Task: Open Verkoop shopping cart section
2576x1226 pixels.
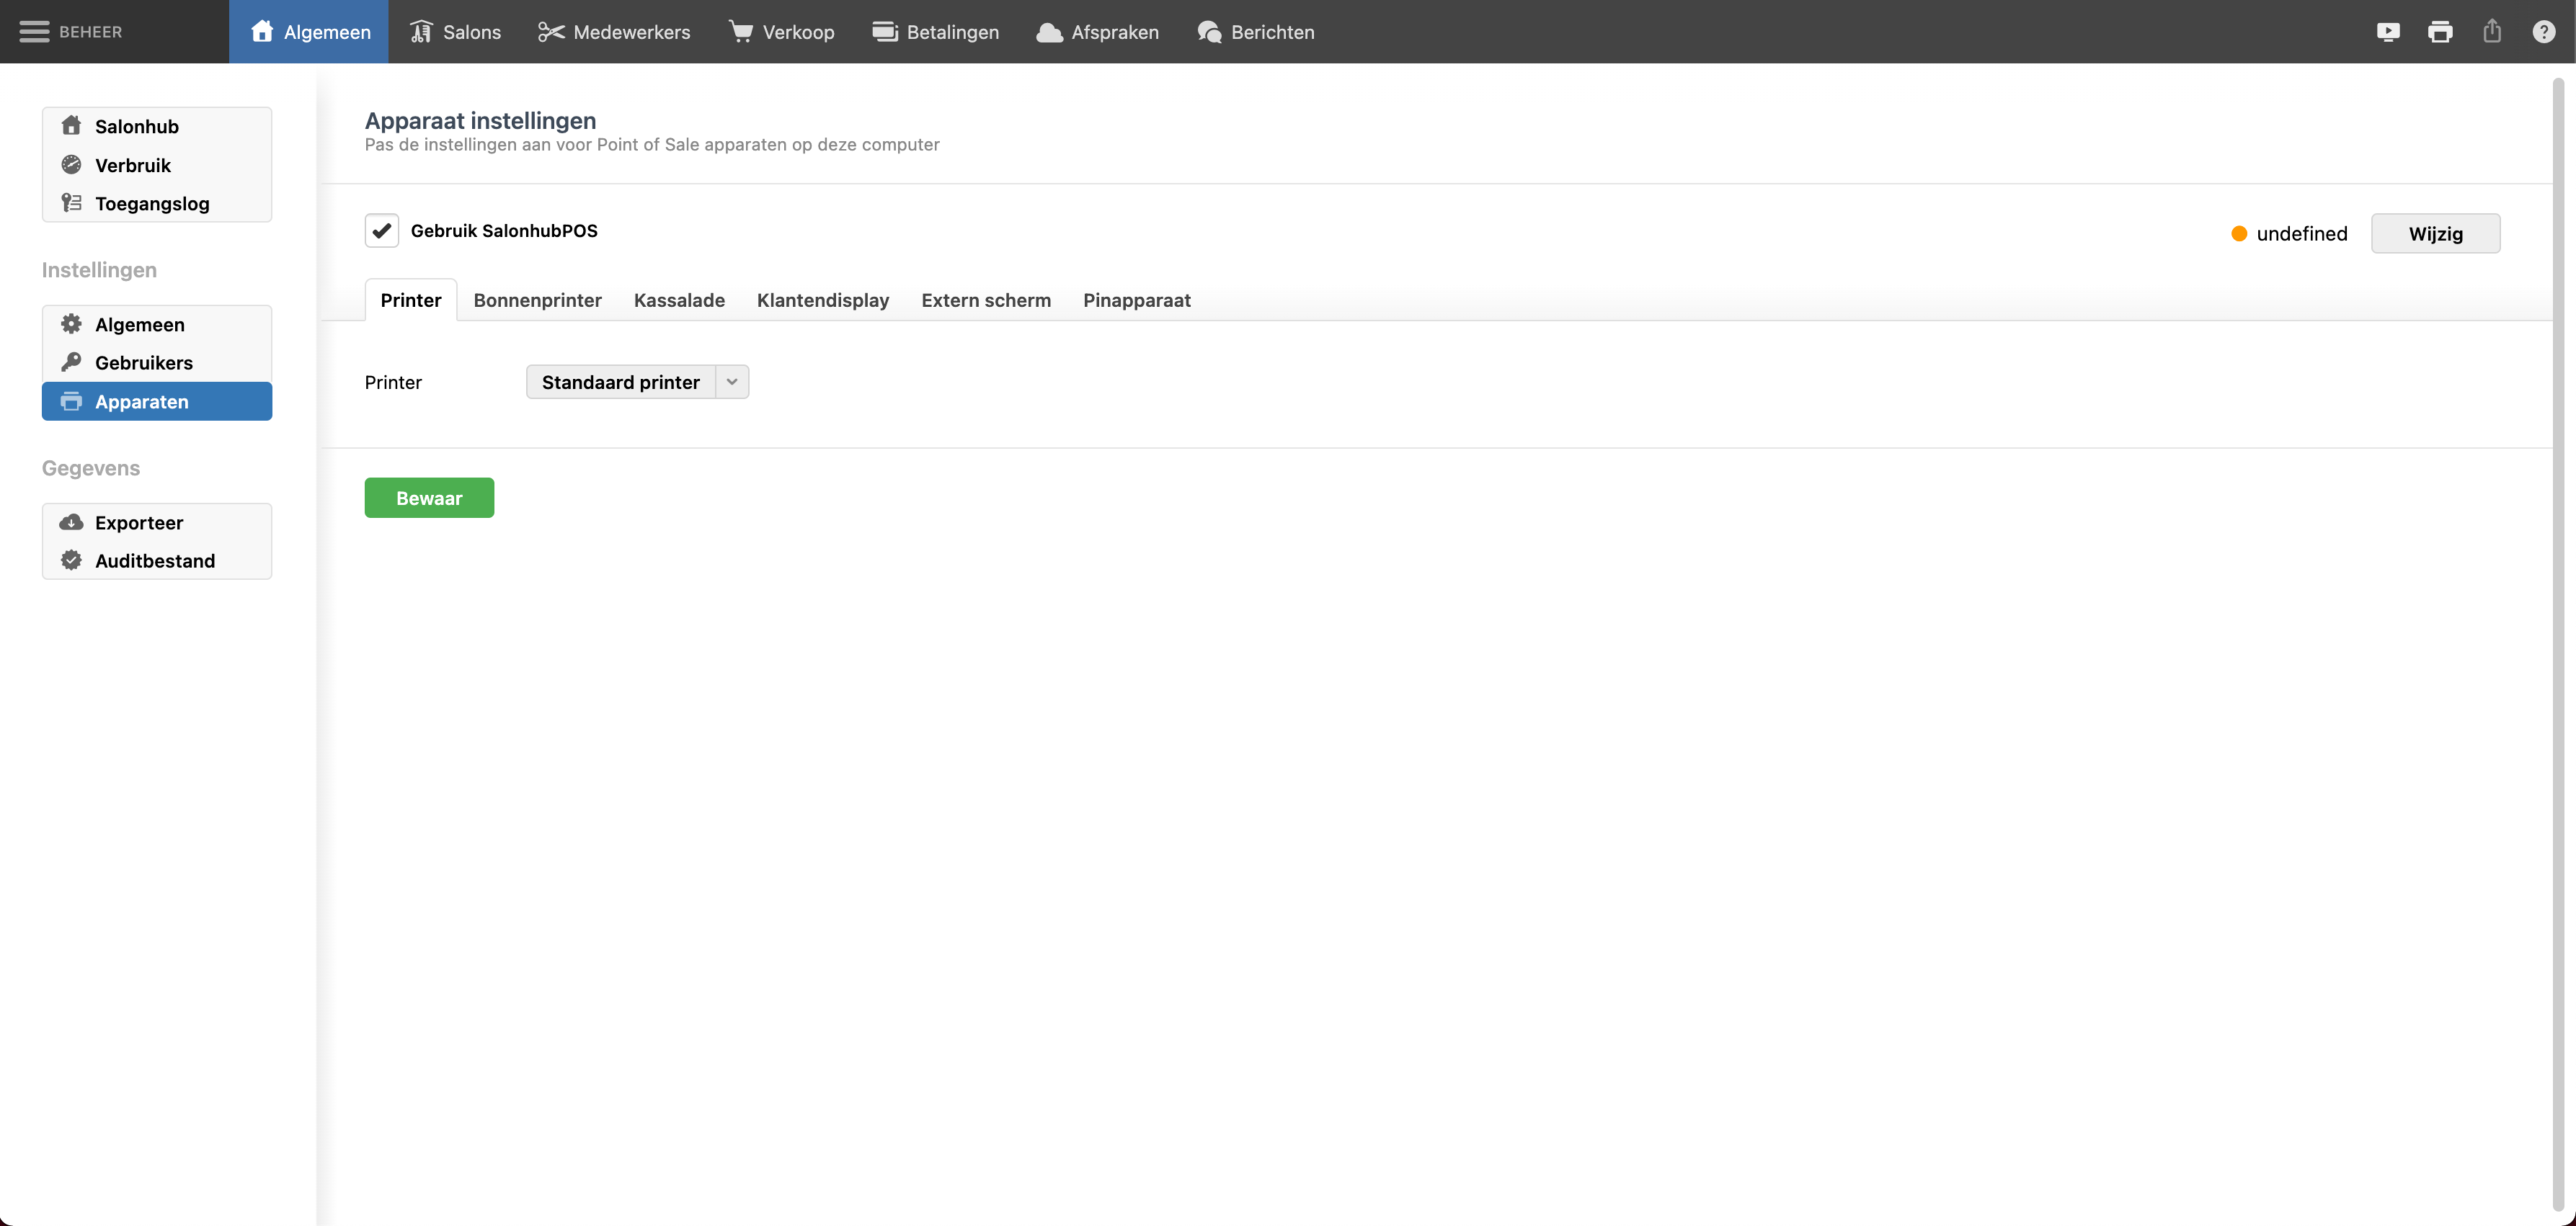Action: (781, 32)
